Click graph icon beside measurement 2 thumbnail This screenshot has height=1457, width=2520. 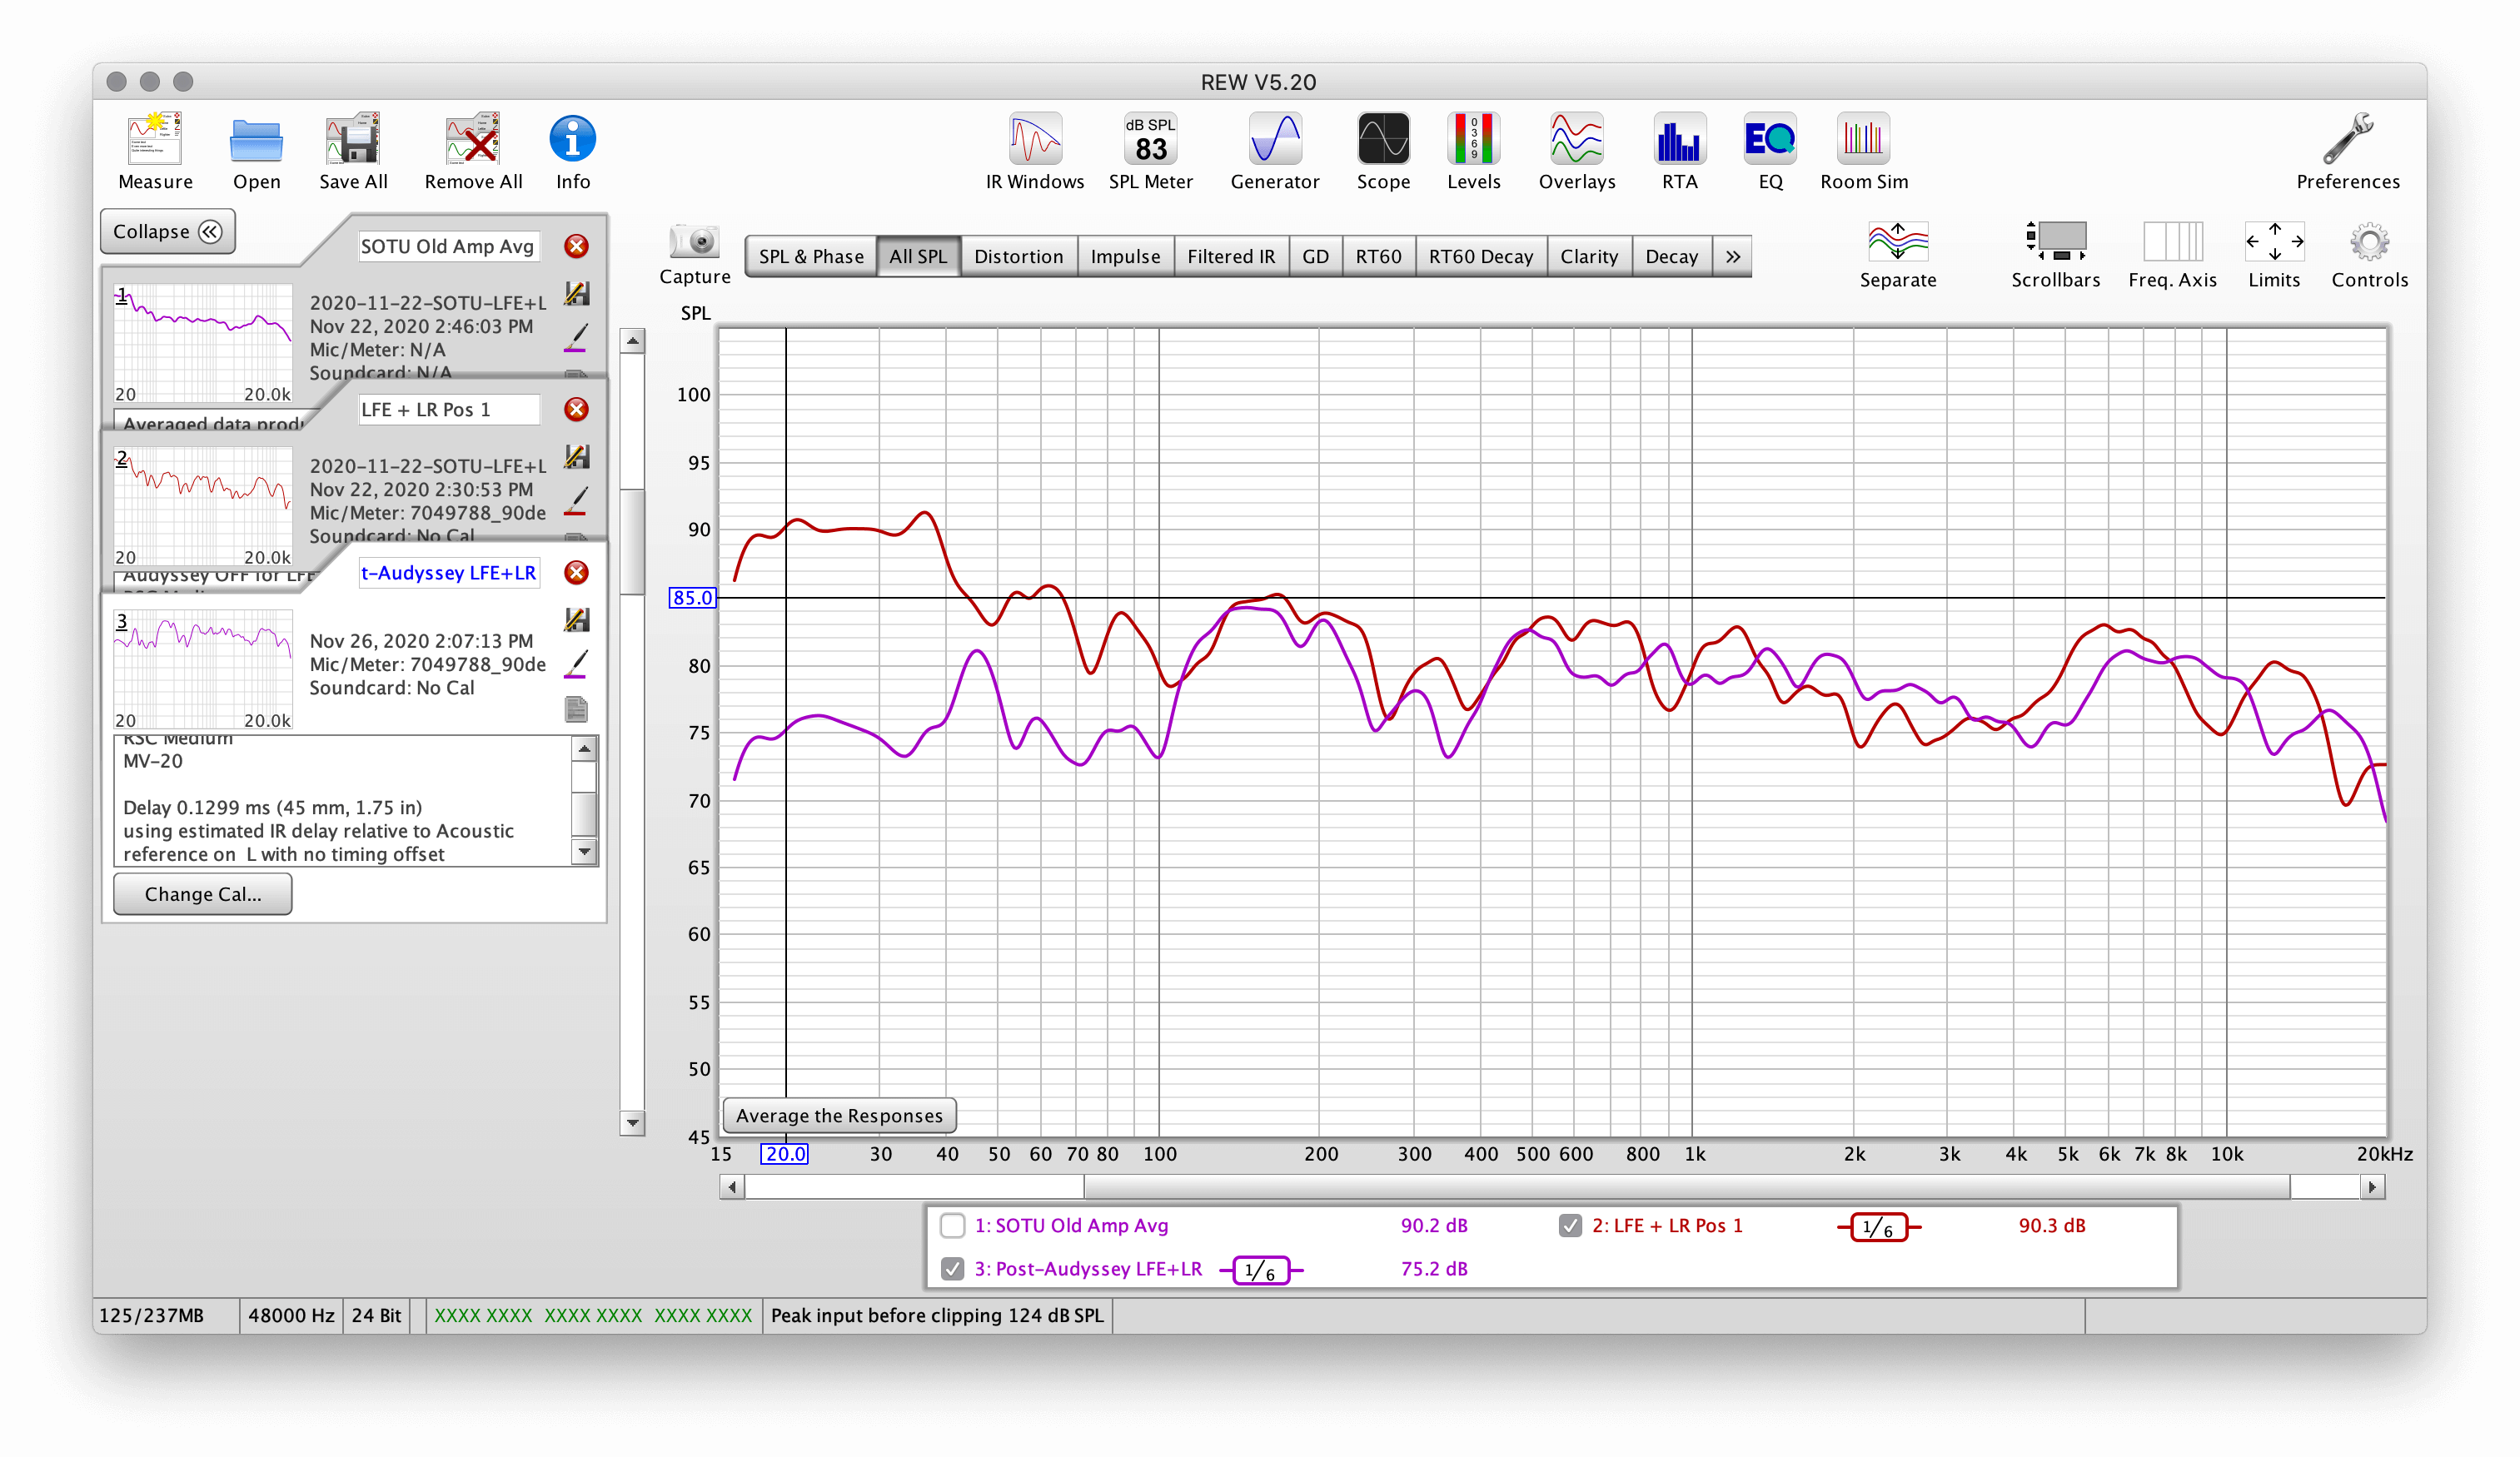[576, 457]
